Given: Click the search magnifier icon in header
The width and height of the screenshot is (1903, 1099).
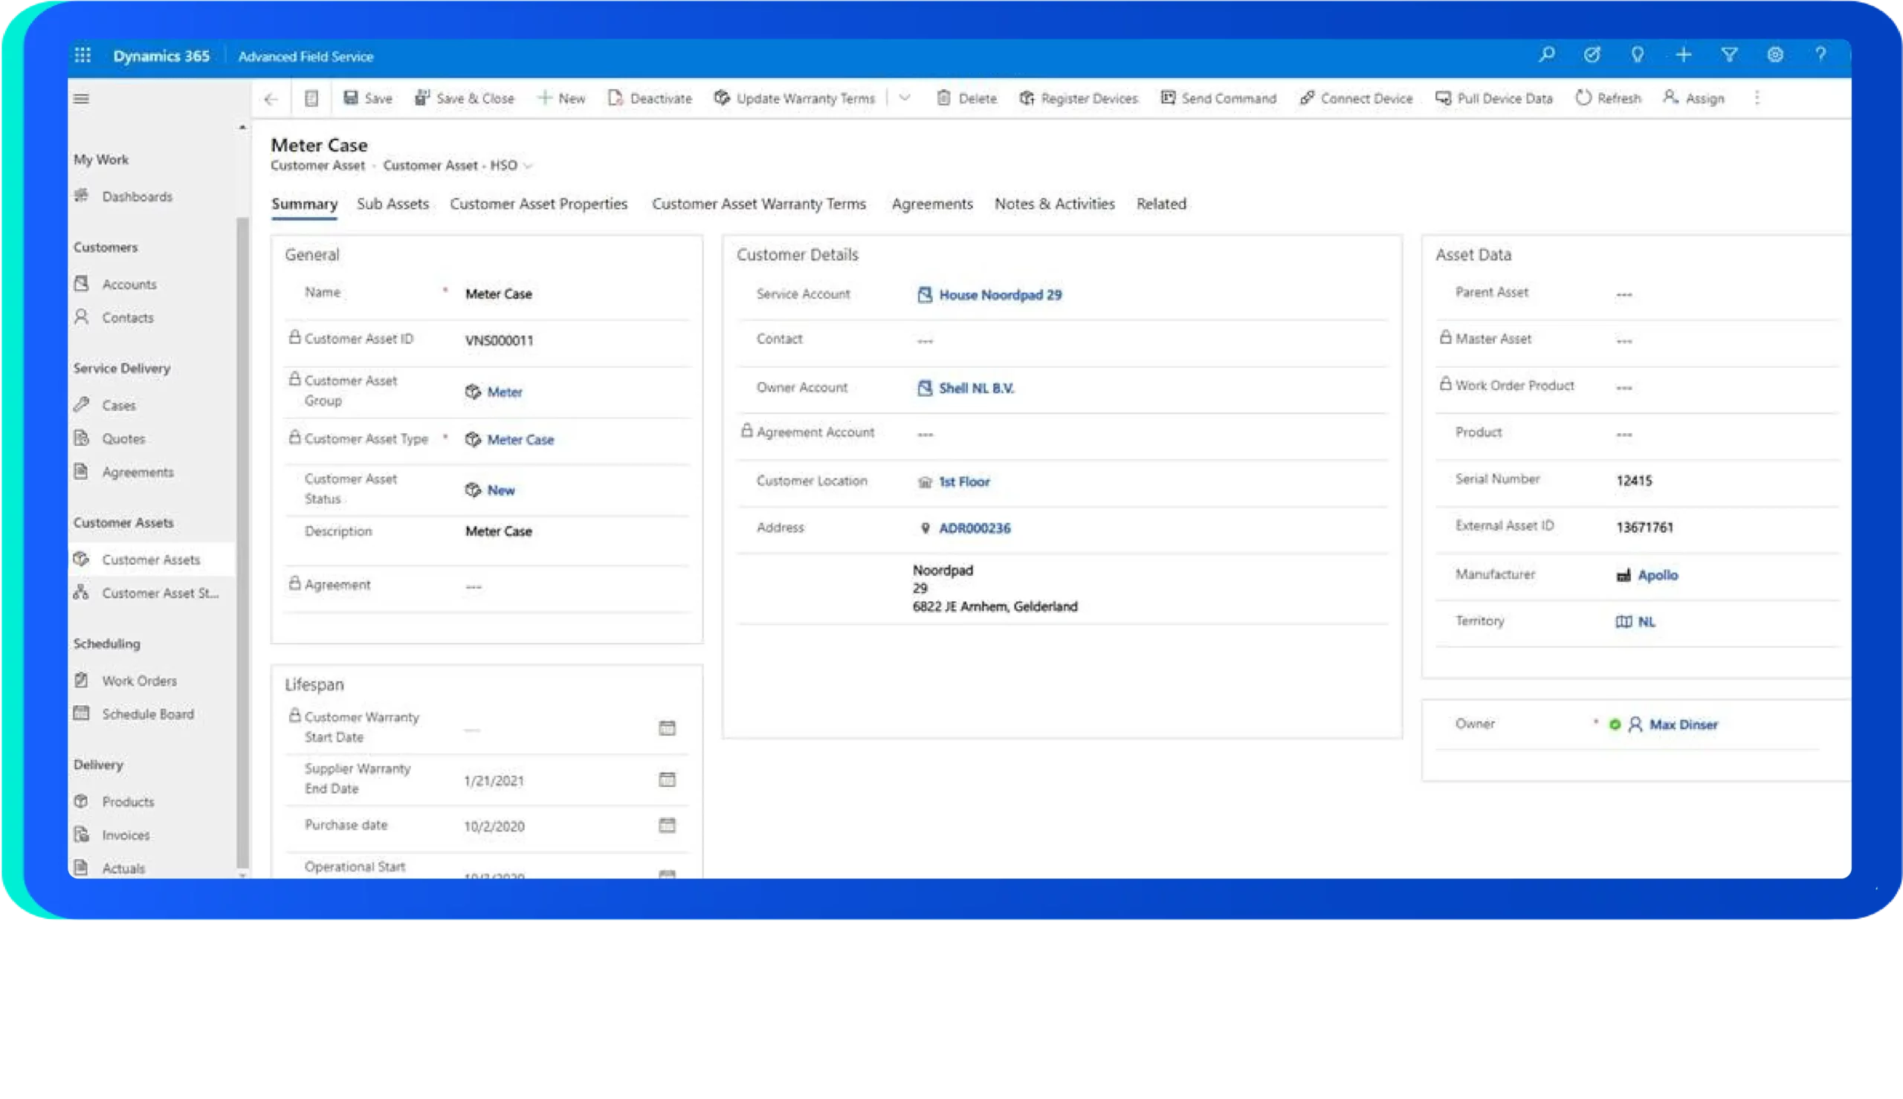Looking at the screenshot, I should pos(1546,55).
